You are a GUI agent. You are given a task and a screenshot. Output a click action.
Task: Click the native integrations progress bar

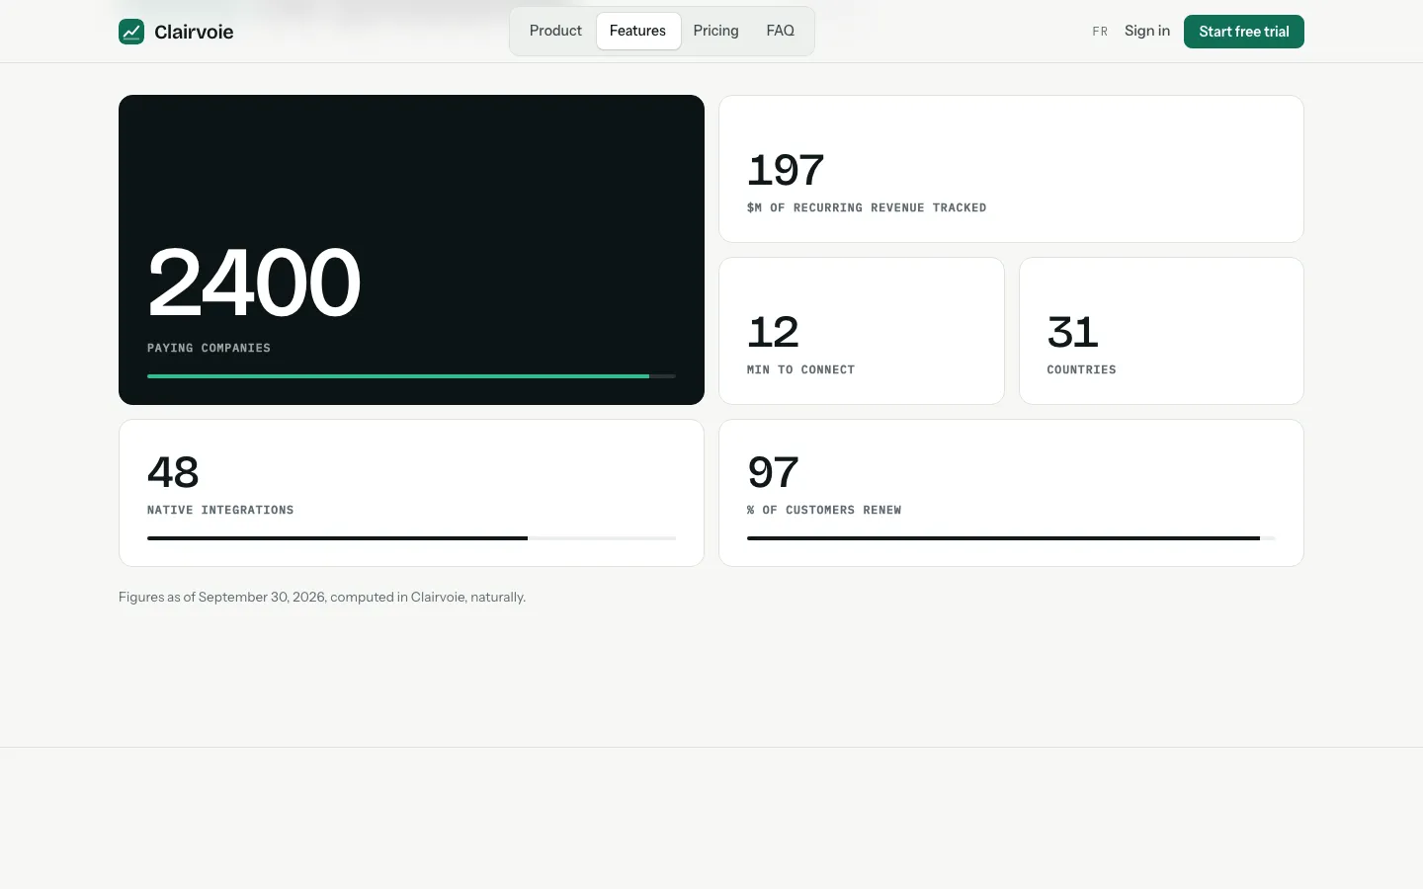(411, 538)
